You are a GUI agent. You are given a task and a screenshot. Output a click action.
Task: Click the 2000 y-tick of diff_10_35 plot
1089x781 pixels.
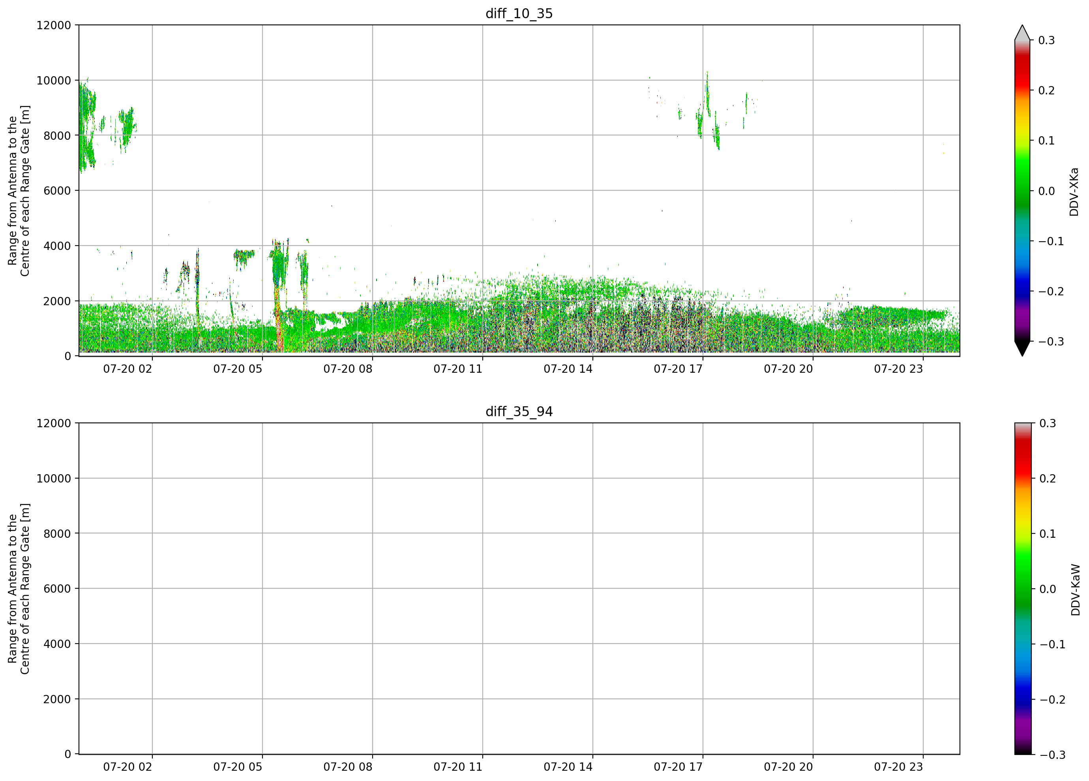point(57,301)
